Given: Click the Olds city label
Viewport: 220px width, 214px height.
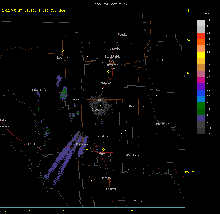Looking at the screenshot, I should click(x=99, y=100).
